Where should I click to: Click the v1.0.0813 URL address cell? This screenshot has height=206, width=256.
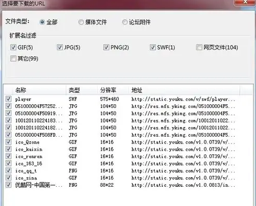[x=183, y=185]
